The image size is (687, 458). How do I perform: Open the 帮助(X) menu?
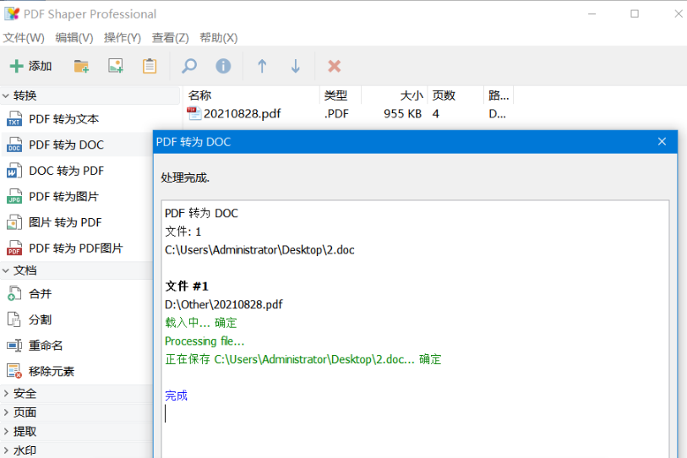point(218,38)
